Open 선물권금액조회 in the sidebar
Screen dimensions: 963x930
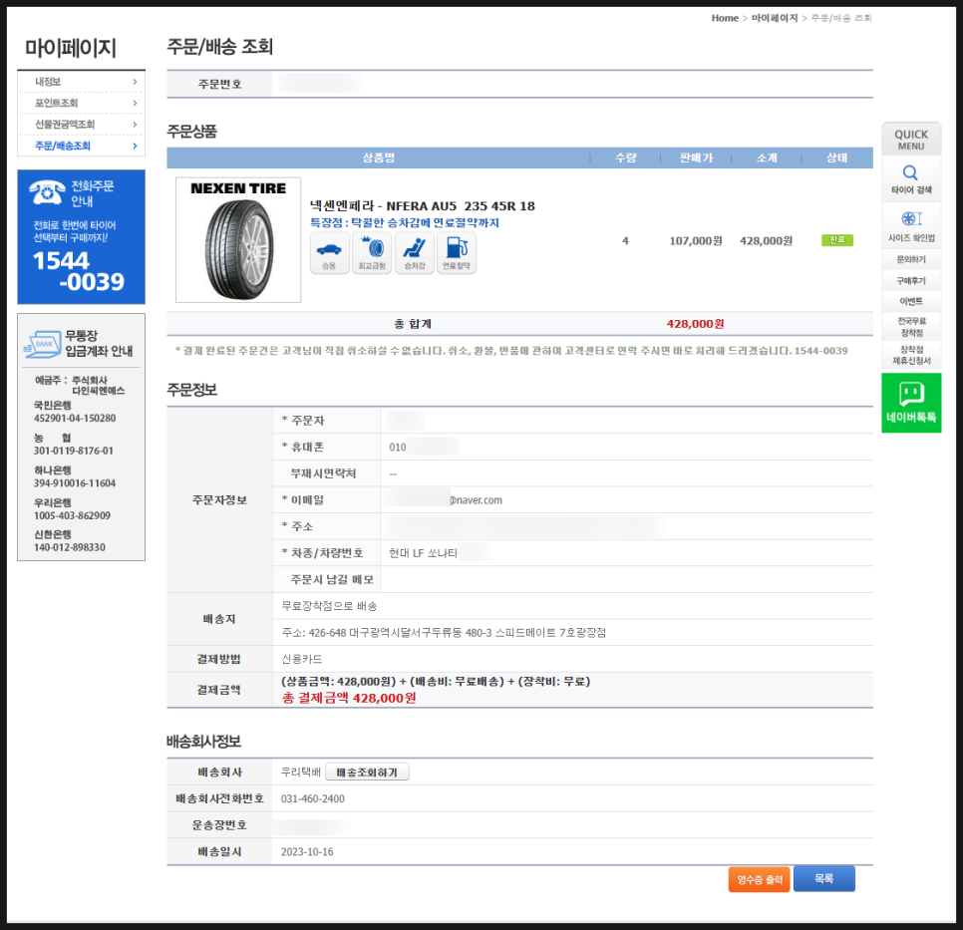(x=65, y=125)
